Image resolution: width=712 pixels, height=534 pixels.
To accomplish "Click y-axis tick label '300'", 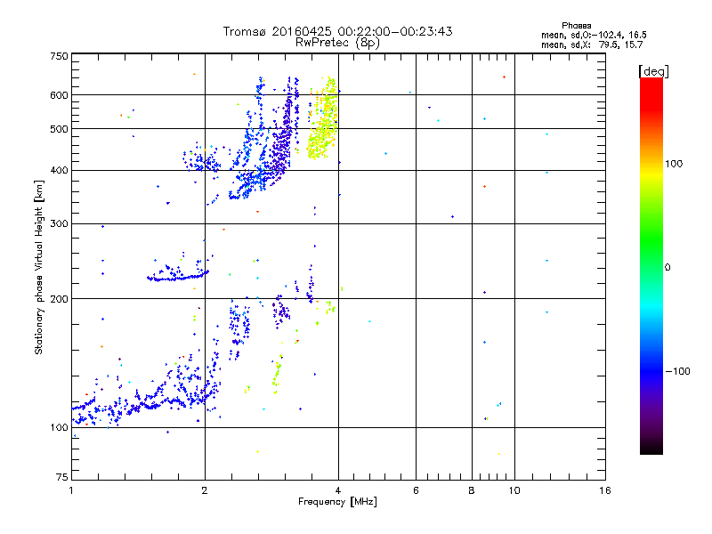I will tap(60, 224).
